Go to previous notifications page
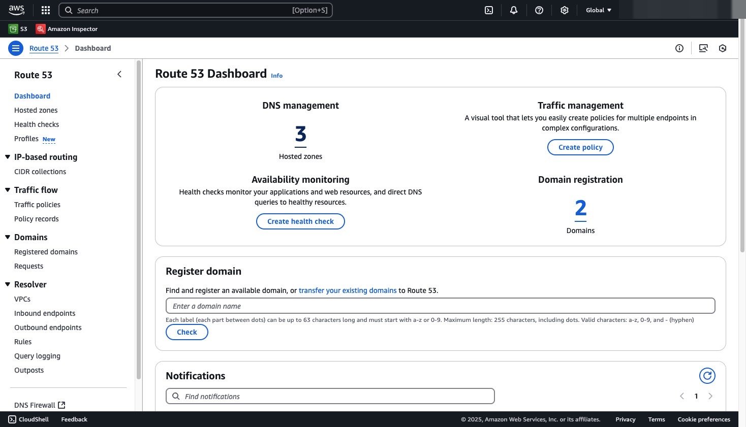 click(682, 396)
